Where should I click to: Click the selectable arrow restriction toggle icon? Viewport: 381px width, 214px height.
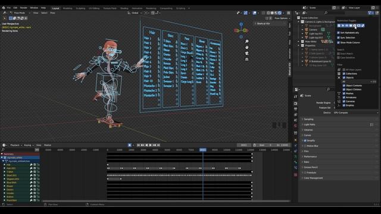pyautogui.click(x=343, y=26)
